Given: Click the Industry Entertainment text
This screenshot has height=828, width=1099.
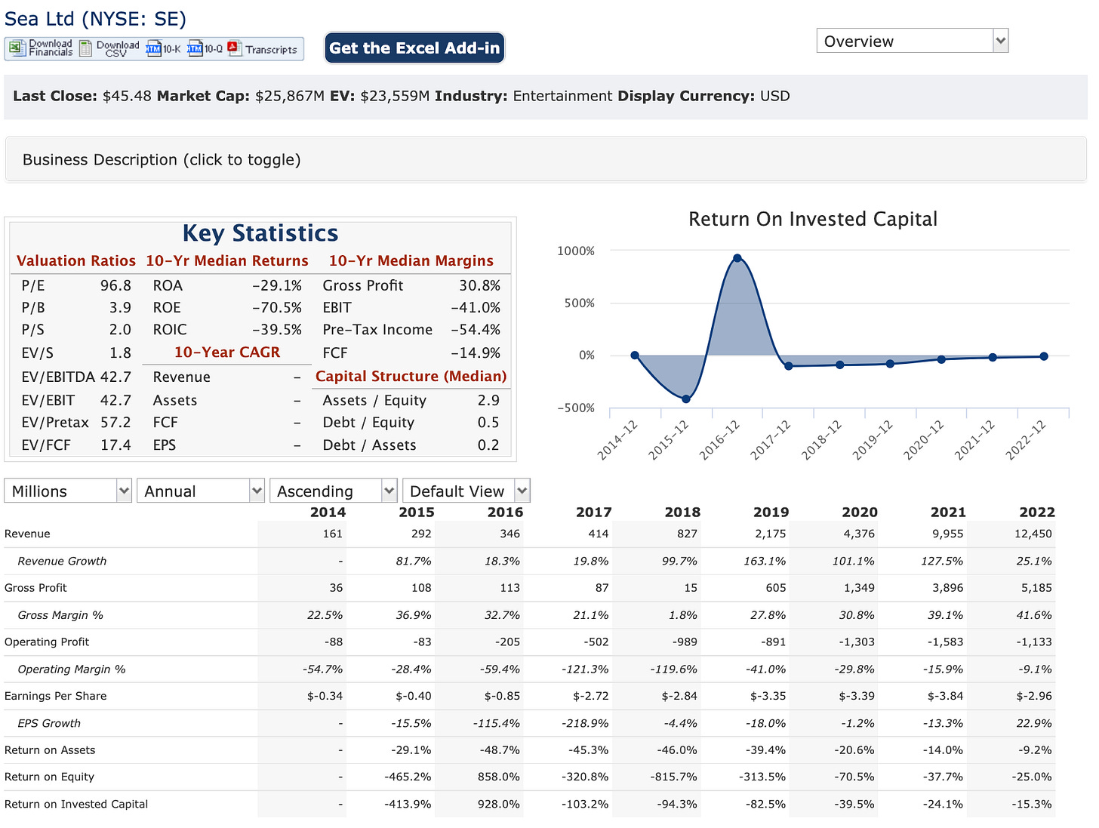Looking at the screenshot, I should [562, 97].
